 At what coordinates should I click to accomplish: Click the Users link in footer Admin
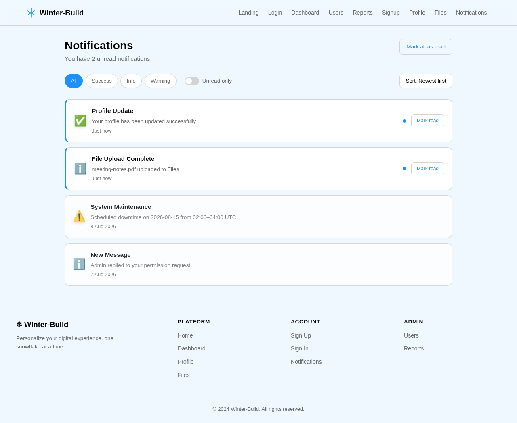(x=411, y=335)
